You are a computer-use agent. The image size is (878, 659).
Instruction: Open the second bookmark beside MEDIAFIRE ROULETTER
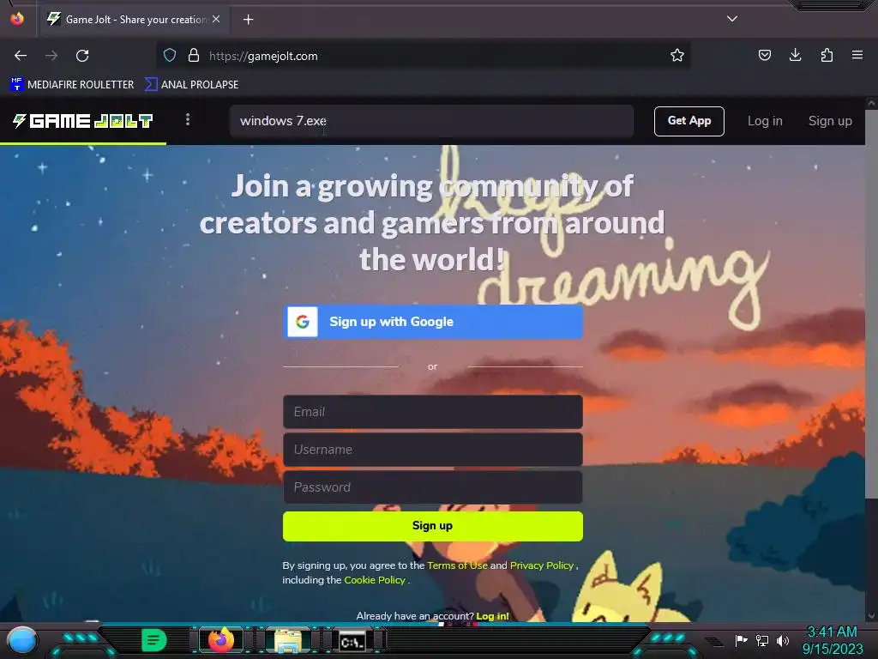(191, 85)
